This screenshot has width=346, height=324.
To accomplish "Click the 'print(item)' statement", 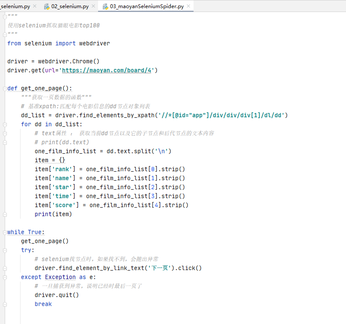I will pos(53,214).
